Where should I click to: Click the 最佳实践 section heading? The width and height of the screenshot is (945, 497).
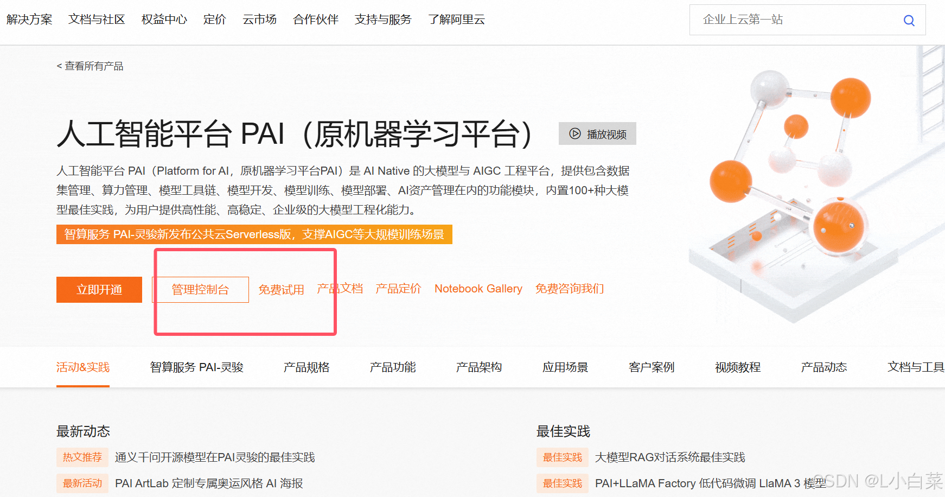point(563,431)
